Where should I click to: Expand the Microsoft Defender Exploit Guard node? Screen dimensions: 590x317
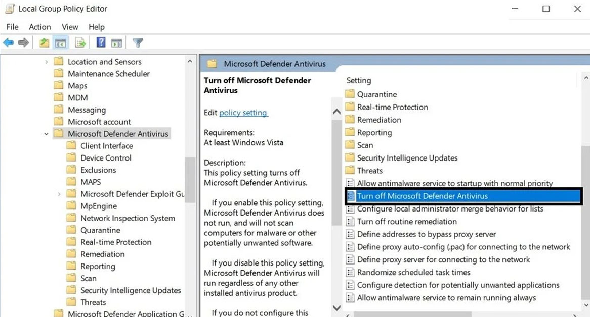click(x=59, y=194)
